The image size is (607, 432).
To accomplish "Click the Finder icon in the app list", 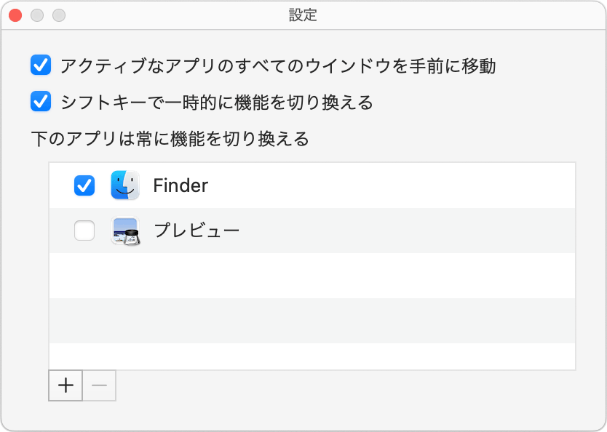I will [124, 185].
